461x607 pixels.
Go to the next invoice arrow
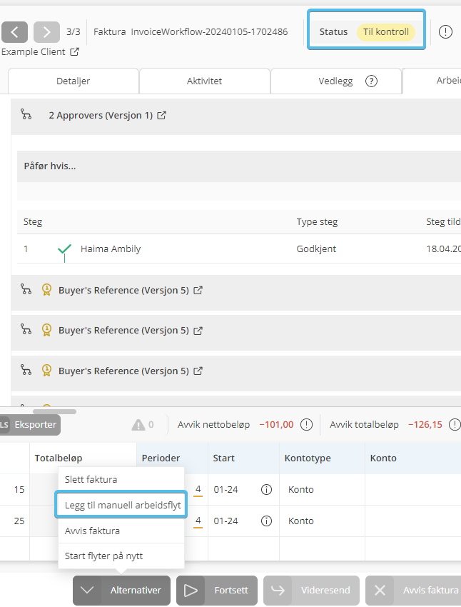[46, 31]
